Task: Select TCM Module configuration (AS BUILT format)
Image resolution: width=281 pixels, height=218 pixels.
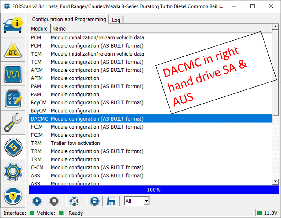Action: coord(151,62)
